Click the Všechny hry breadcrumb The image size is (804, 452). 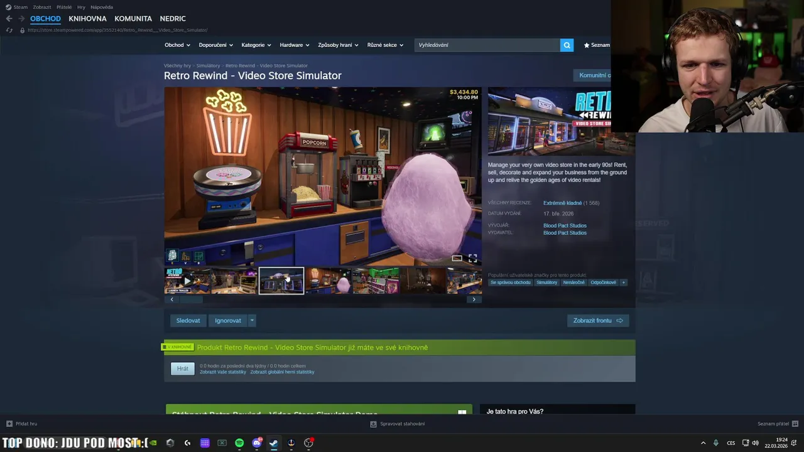pos(177,65)
